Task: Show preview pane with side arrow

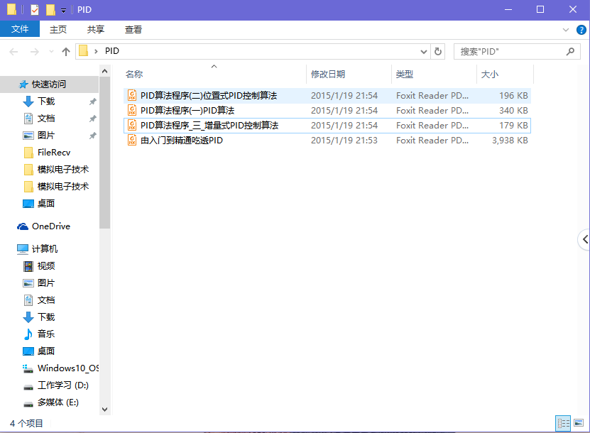Action: (x=585, y=239)
